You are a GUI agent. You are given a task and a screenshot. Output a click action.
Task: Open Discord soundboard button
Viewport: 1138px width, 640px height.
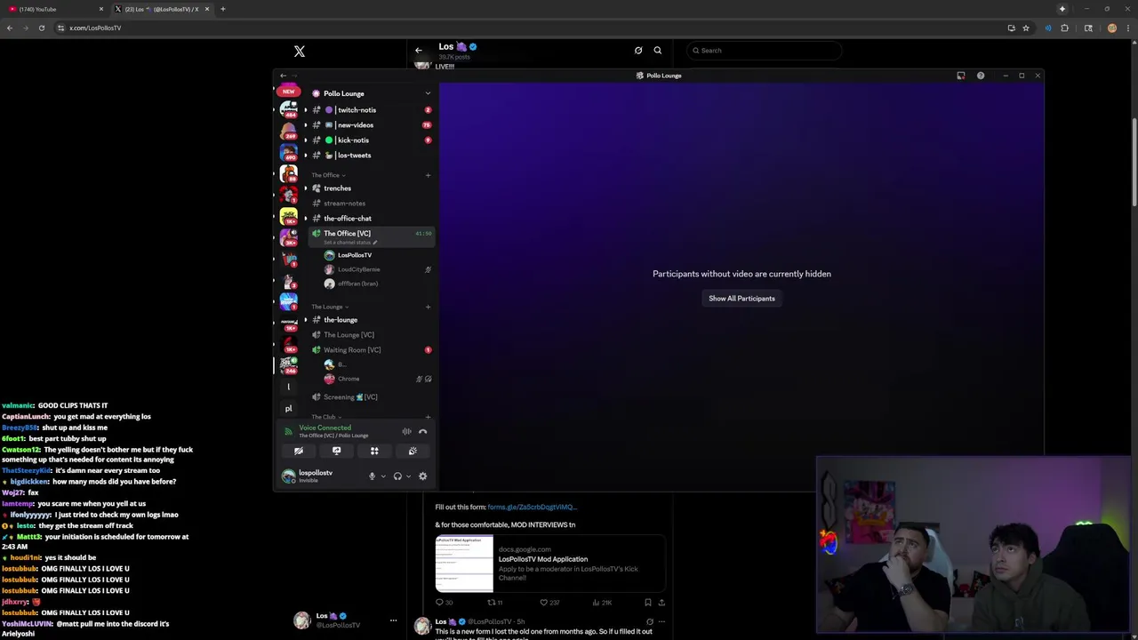coord(413,451)
